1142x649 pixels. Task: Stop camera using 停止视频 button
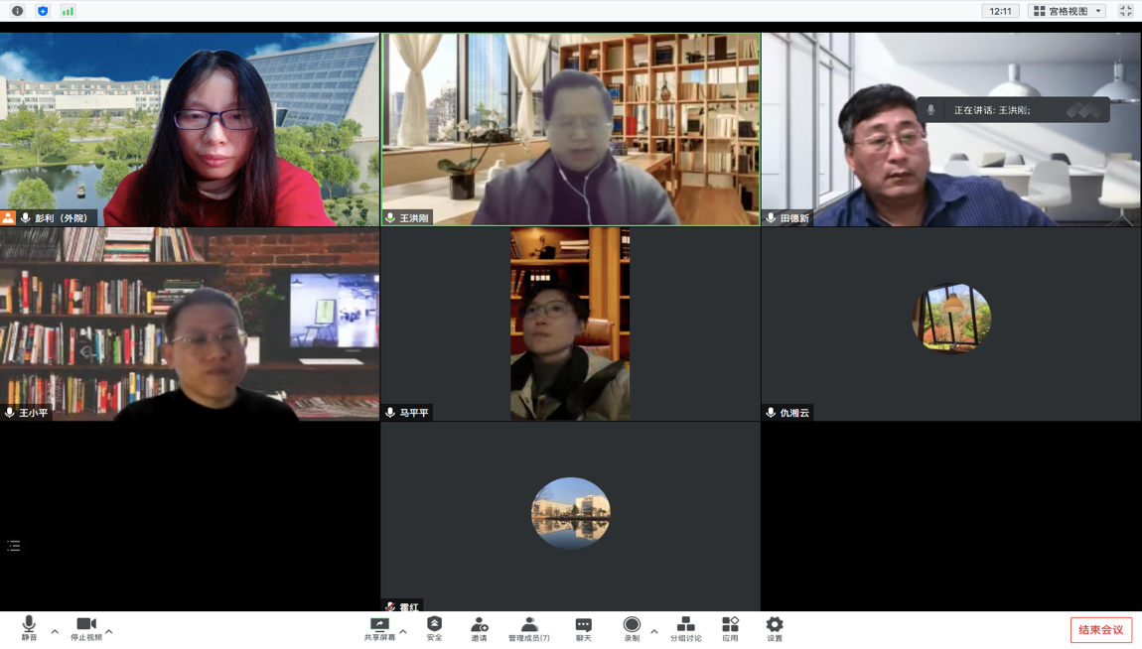86,628
